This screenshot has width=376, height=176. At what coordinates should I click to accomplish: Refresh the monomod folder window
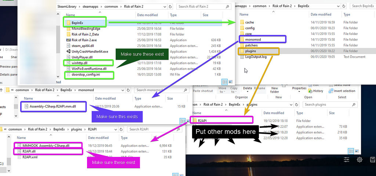pos(128,90)
